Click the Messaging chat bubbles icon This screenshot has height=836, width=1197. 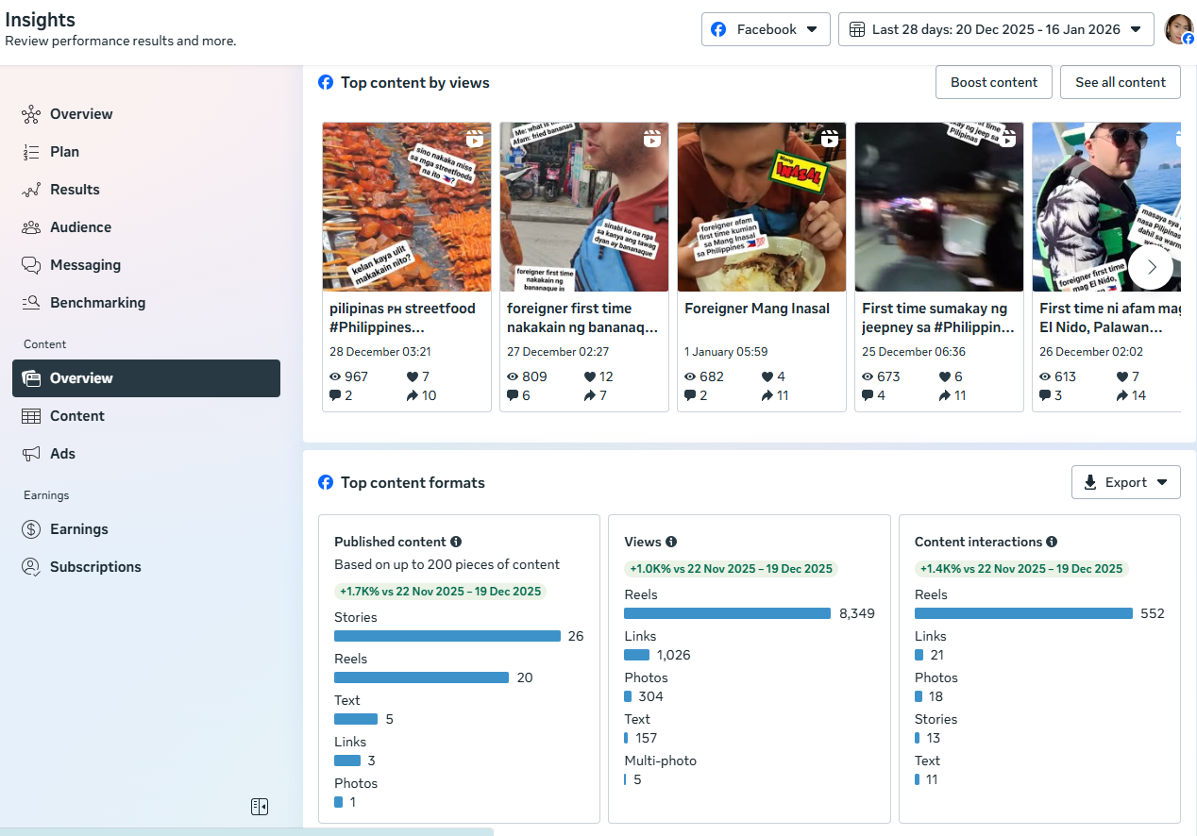click(31, 265)
